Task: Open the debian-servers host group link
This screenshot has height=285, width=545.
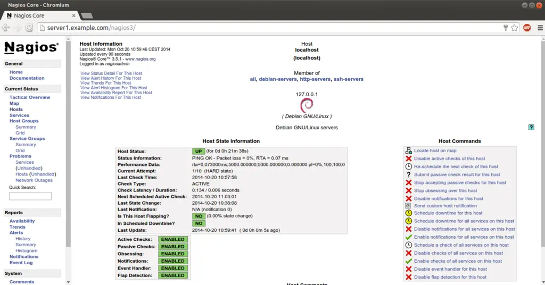Action: point(278,79)
